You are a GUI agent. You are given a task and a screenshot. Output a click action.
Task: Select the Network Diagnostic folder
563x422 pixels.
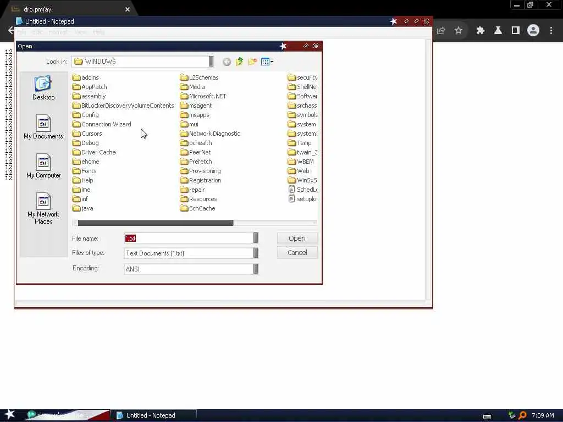210,134
